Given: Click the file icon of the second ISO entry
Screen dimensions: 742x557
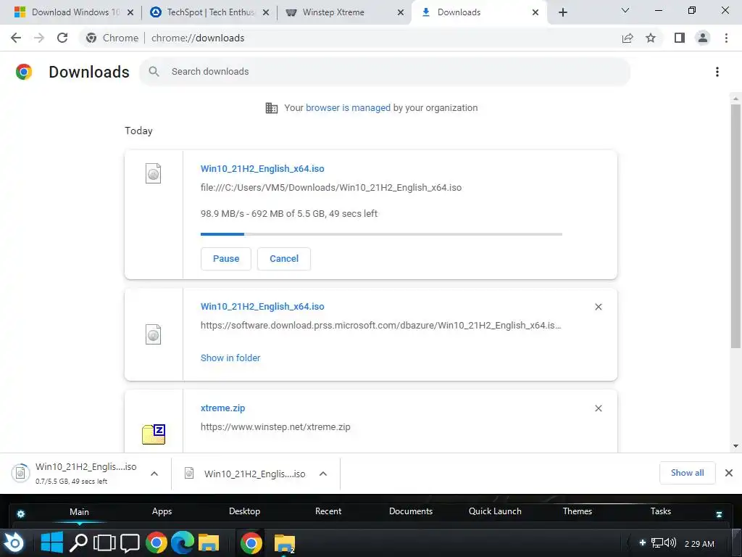Looking at the screenshot, I should (x=154, y=334).
